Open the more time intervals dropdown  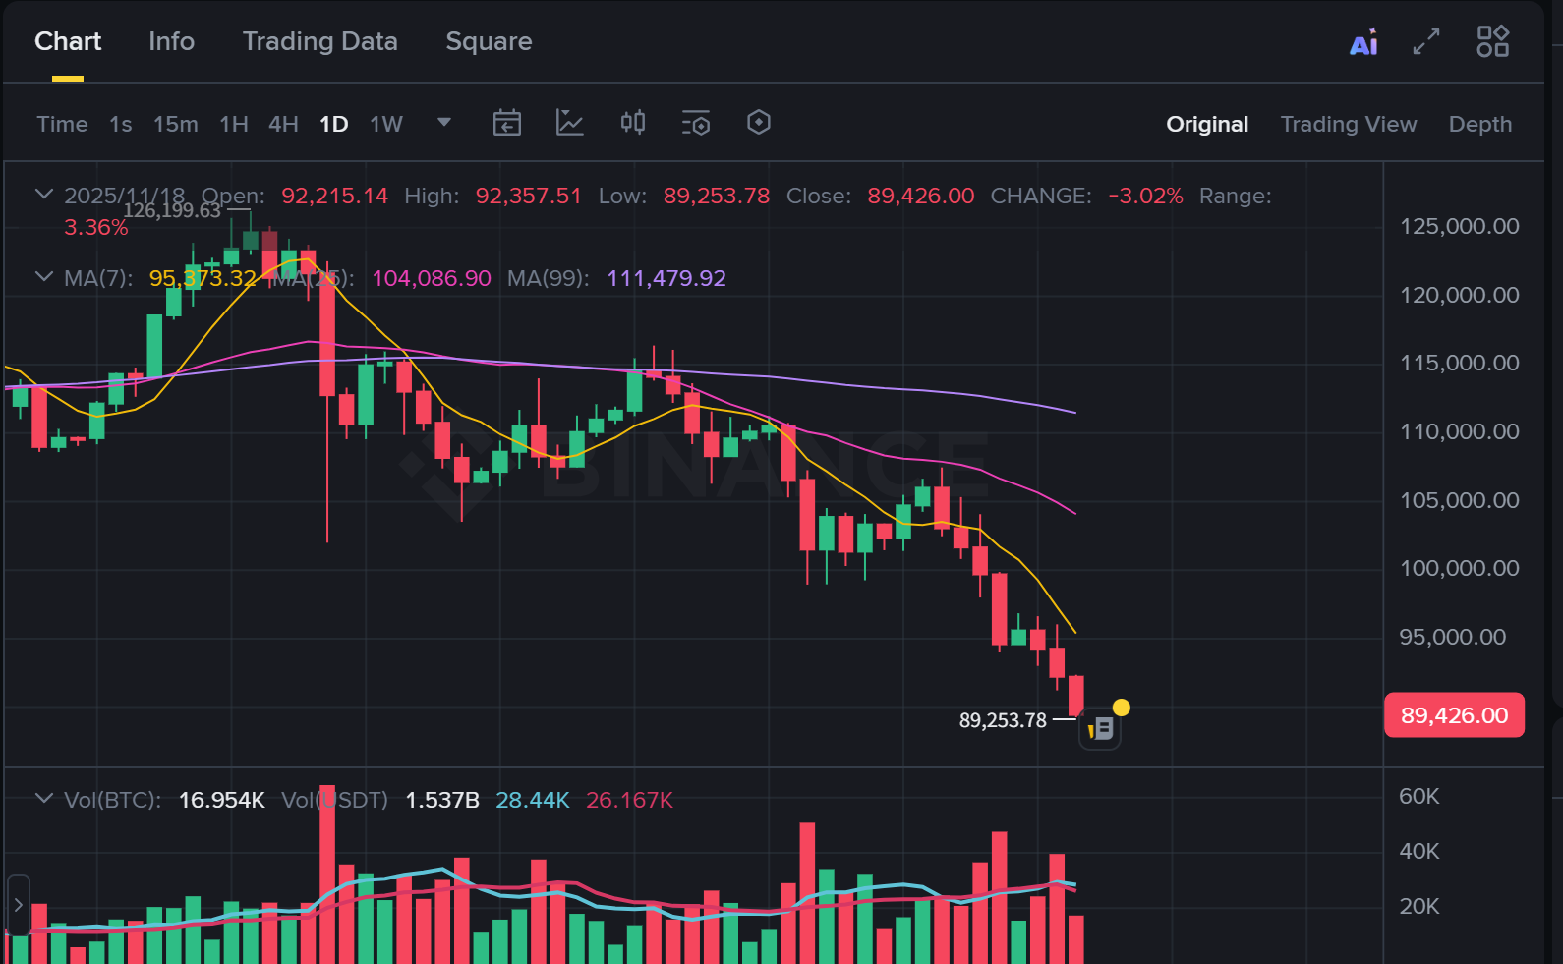444,123
